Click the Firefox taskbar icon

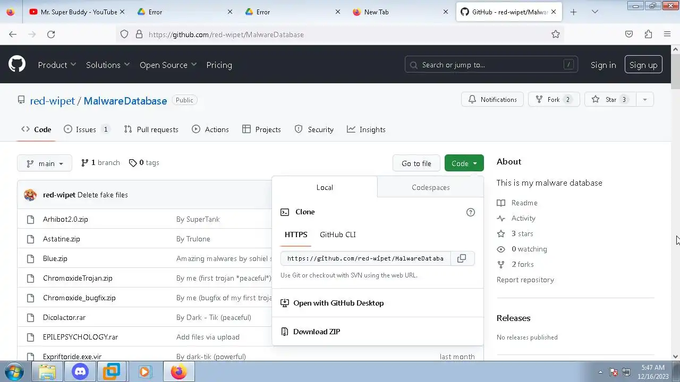click(178, 372)
